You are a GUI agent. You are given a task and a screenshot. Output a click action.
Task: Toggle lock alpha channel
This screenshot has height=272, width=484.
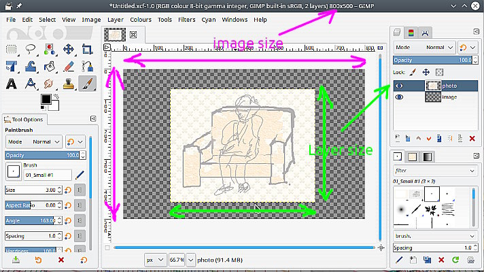(x=439, y=72)
